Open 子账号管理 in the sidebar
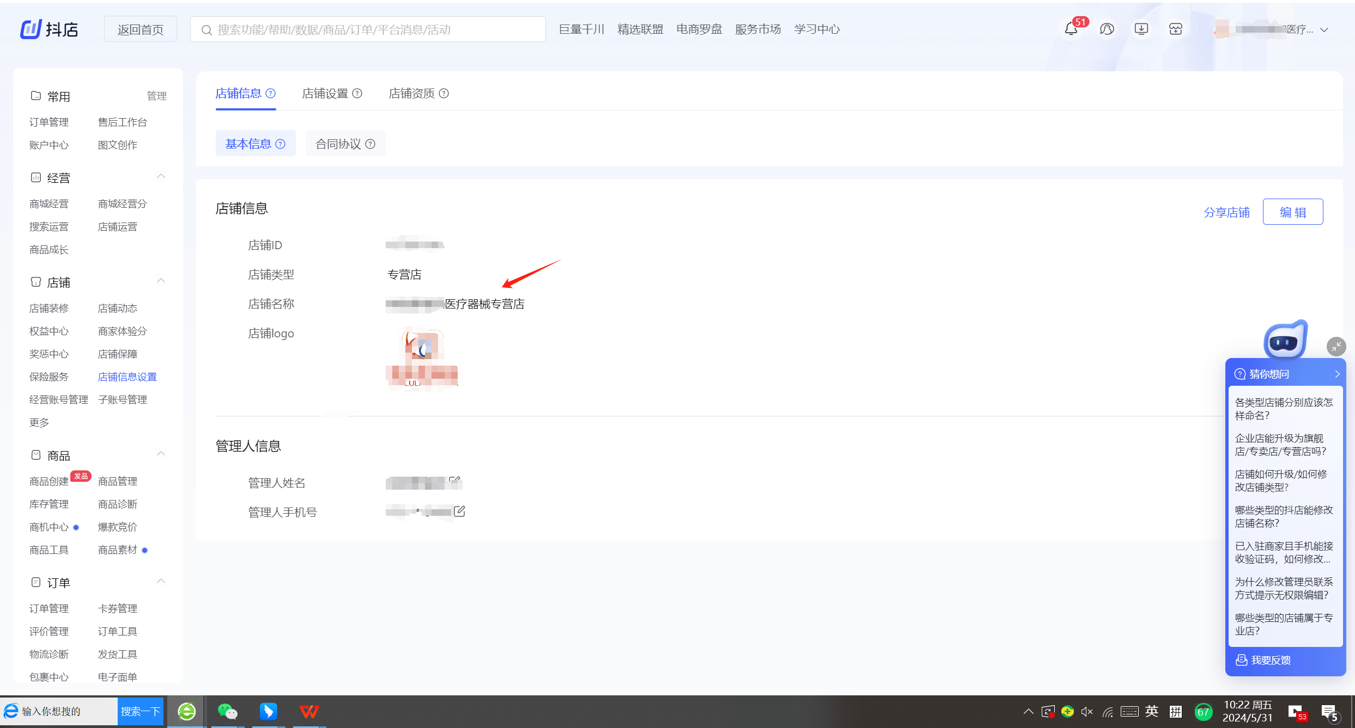1355x728 pixels. [123, 400]
